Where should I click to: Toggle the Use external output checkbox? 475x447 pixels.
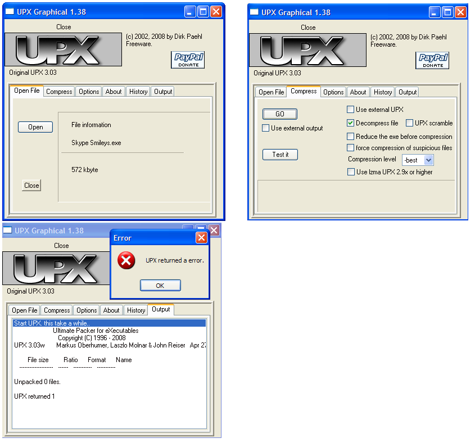click(x=266, y=128)
